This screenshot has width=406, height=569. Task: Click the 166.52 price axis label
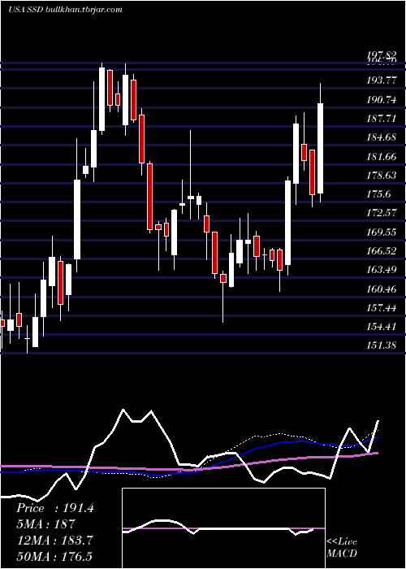tap(382, 251)
